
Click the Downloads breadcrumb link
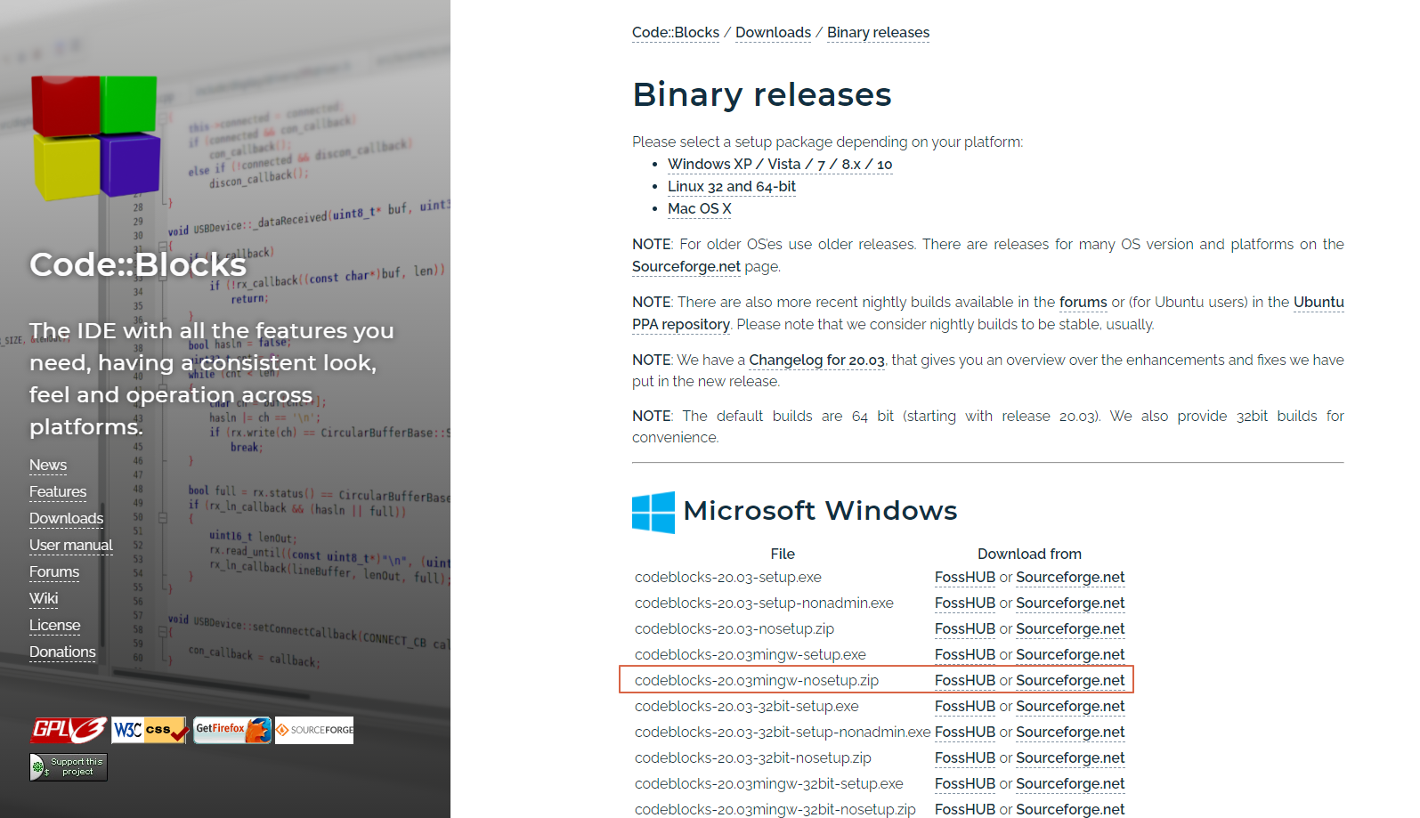[x=773, y=33]
